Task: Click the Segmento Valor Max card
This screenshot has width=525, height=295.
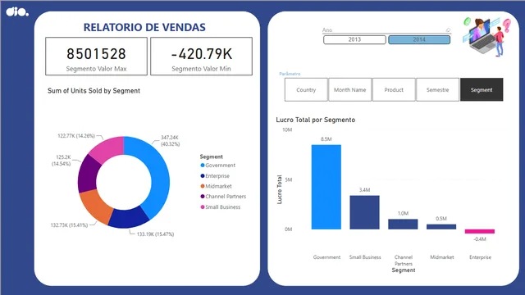Action: click(x=97, y=57)
